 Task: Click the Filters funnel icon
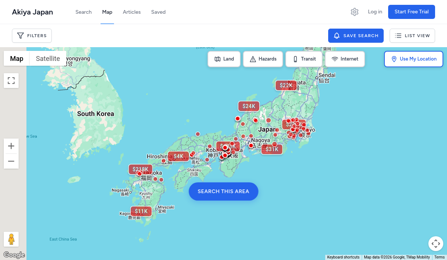pyautogui.click(x=20, y=36)
